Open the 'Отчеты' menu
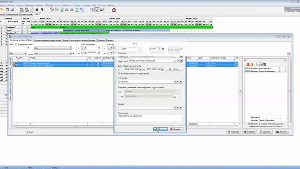The height and width of the screenshot is (169, 300). [x=77, y=5]
